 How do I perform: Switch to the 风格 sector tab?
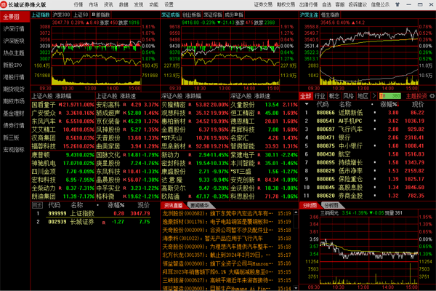[348, 96]
